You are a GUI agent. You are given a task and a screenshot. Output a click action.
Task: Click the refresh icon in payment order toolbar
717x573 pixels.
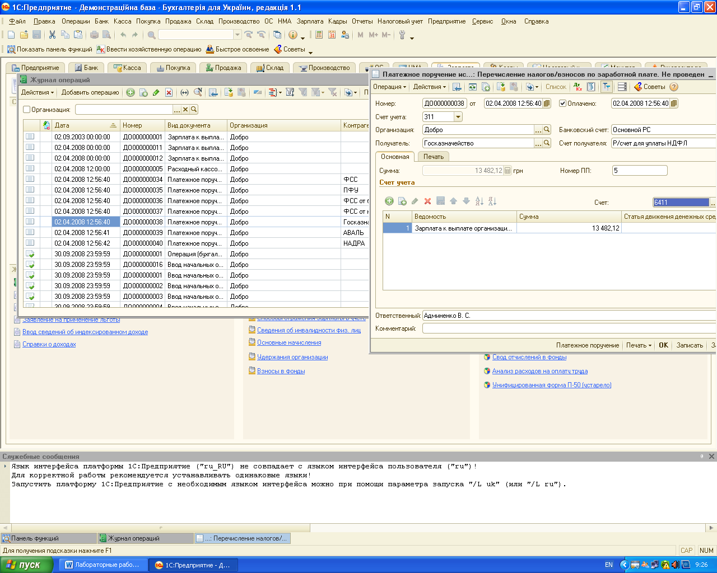click(473, 87)
